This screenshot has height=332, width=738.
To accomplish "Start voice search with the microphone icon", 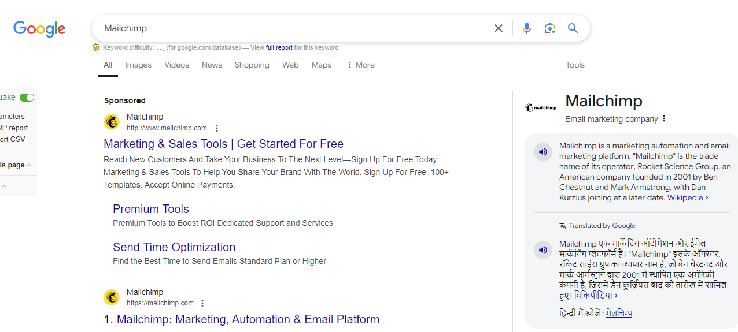I will pos(526,28).
